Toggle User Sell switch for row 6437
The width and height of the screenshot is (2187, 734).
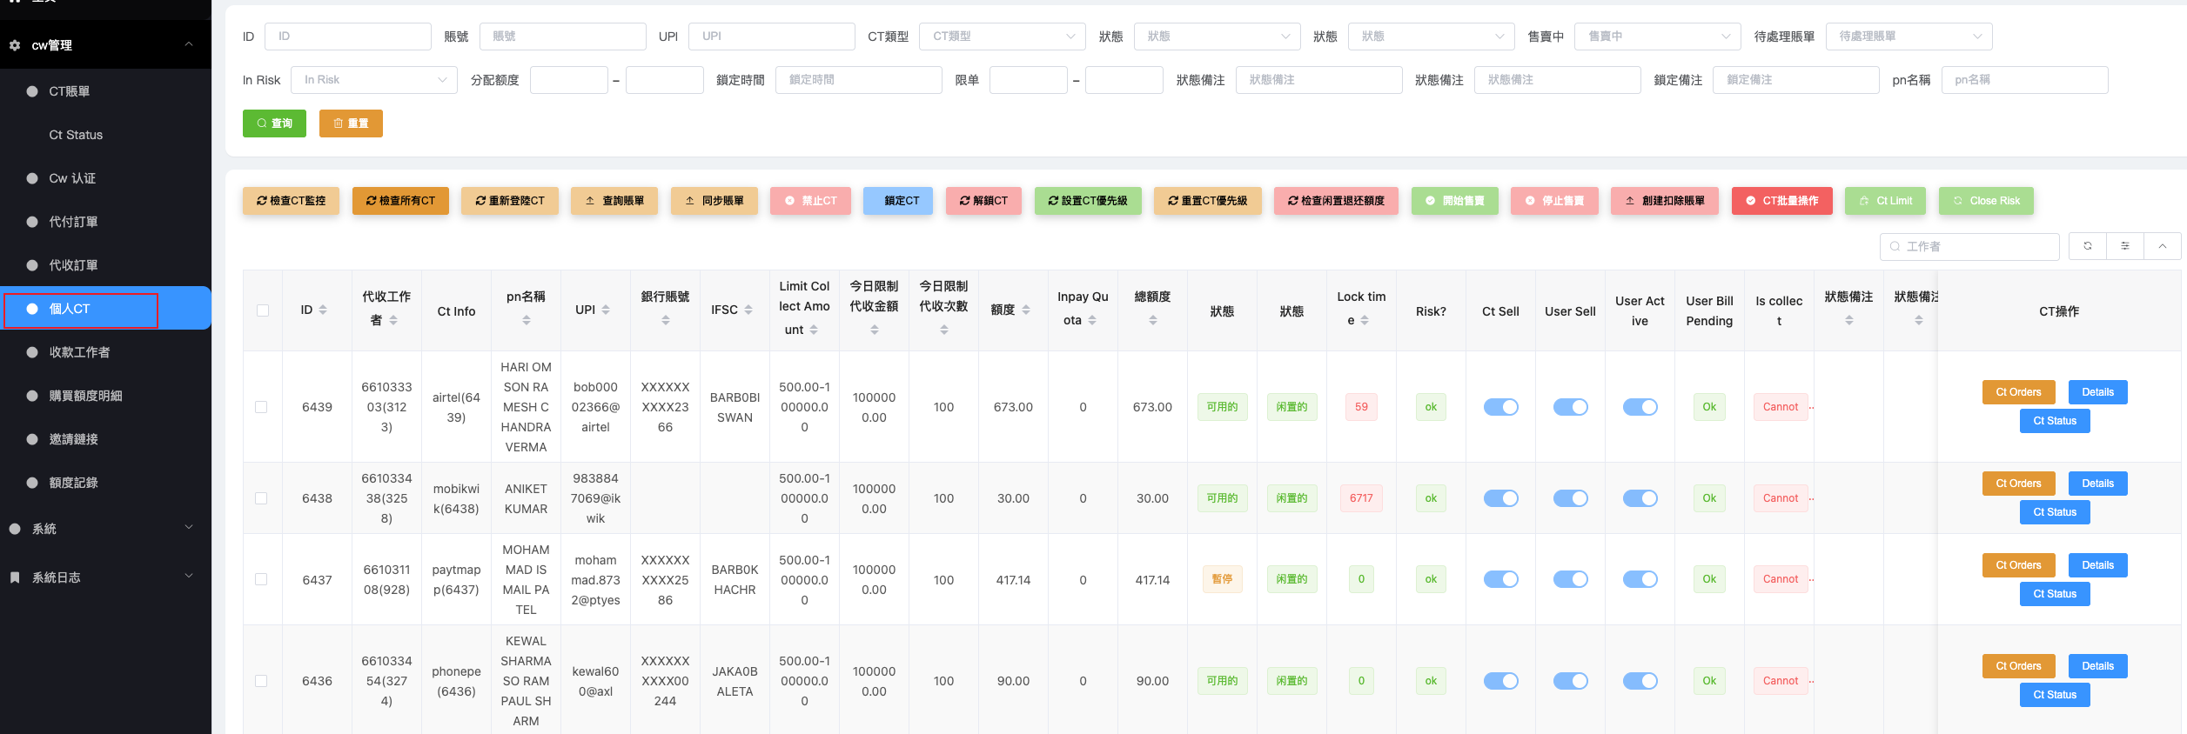1570,579
